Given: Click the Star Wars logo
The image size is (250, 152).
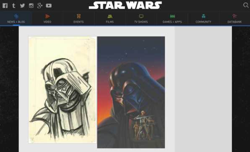Looking at the screenshot, I should [x=125, y=5].
